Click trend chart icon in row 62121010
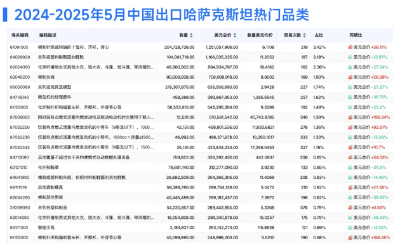 350,167
